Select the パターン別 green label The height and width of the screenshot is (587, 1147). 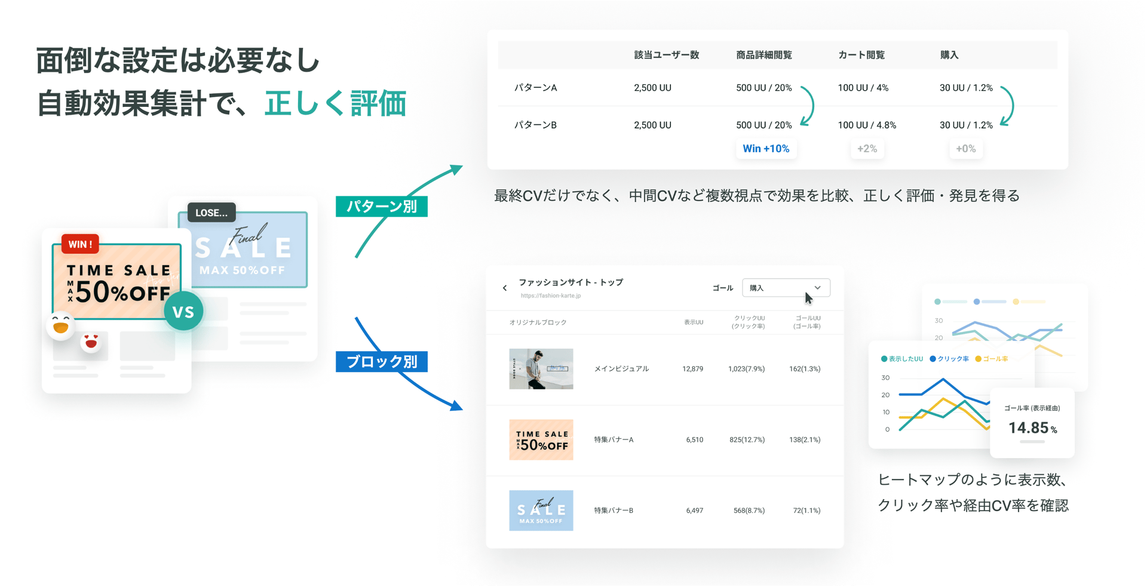[x=381, y=207]
